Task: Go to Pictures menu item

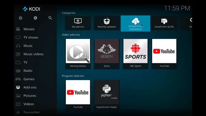Action: click(30, 96)
